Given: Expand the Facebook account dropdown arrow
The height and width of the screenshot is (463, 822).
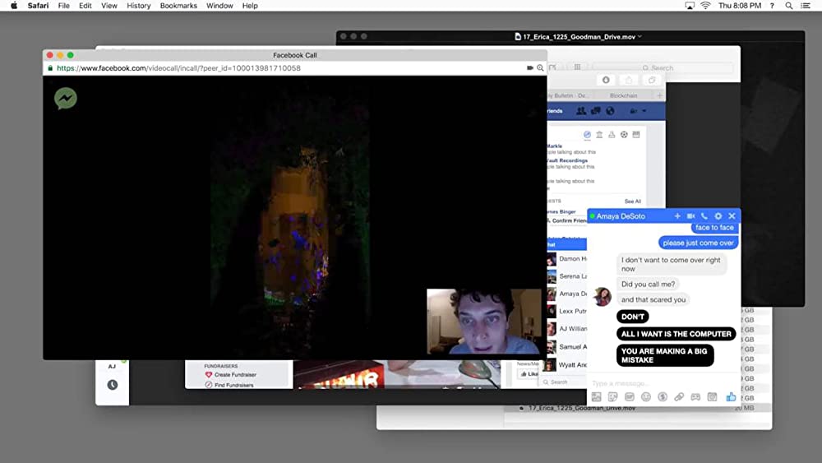Looking at the screenshot, I should pos(644,111).
